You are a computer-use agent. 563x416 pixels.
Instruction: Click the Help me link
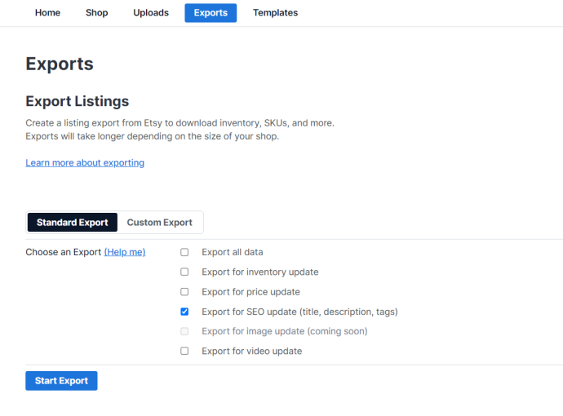(x=125, y=252)
